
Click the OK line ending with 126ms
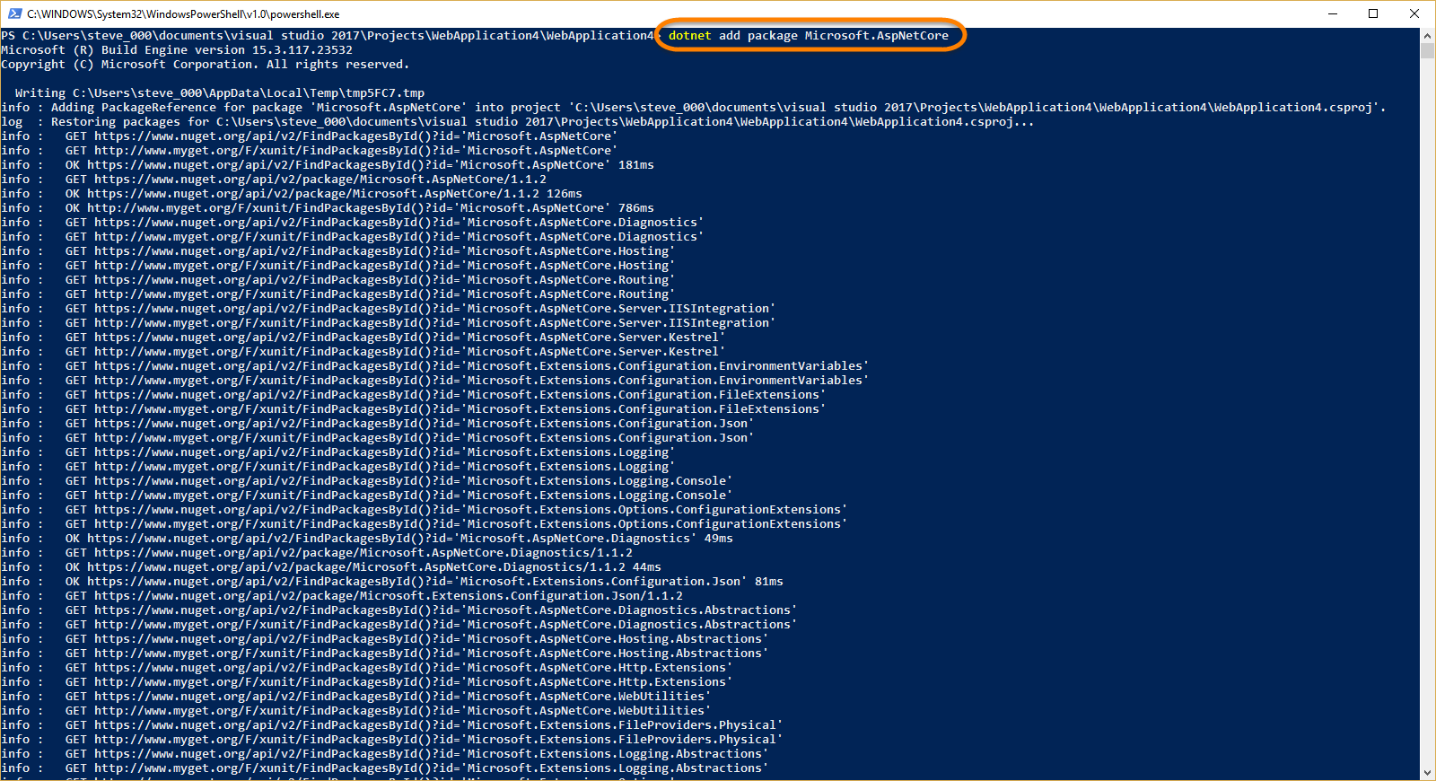[292, 194]
